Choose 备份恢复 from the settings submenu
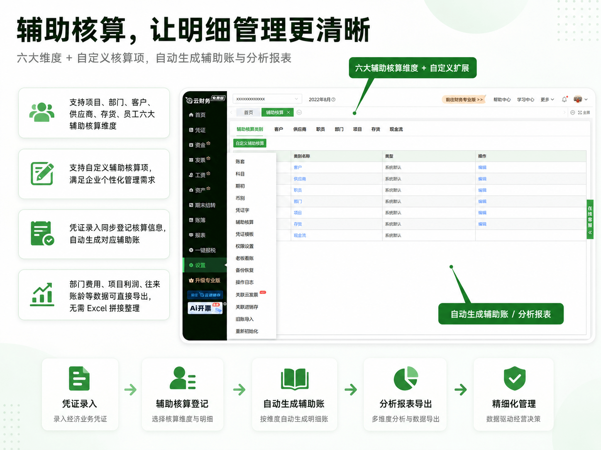601x450 pixels. pos(244,270)
